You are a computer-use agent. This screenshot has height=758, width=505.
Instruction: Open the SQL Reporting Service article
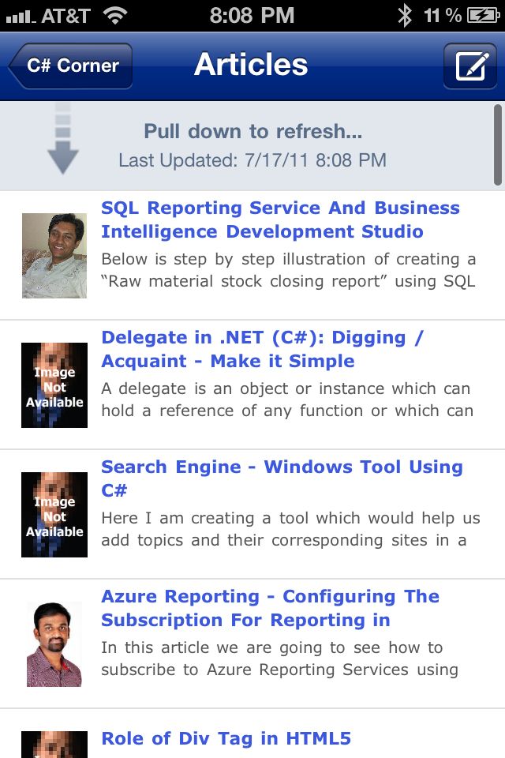(279, 221)
